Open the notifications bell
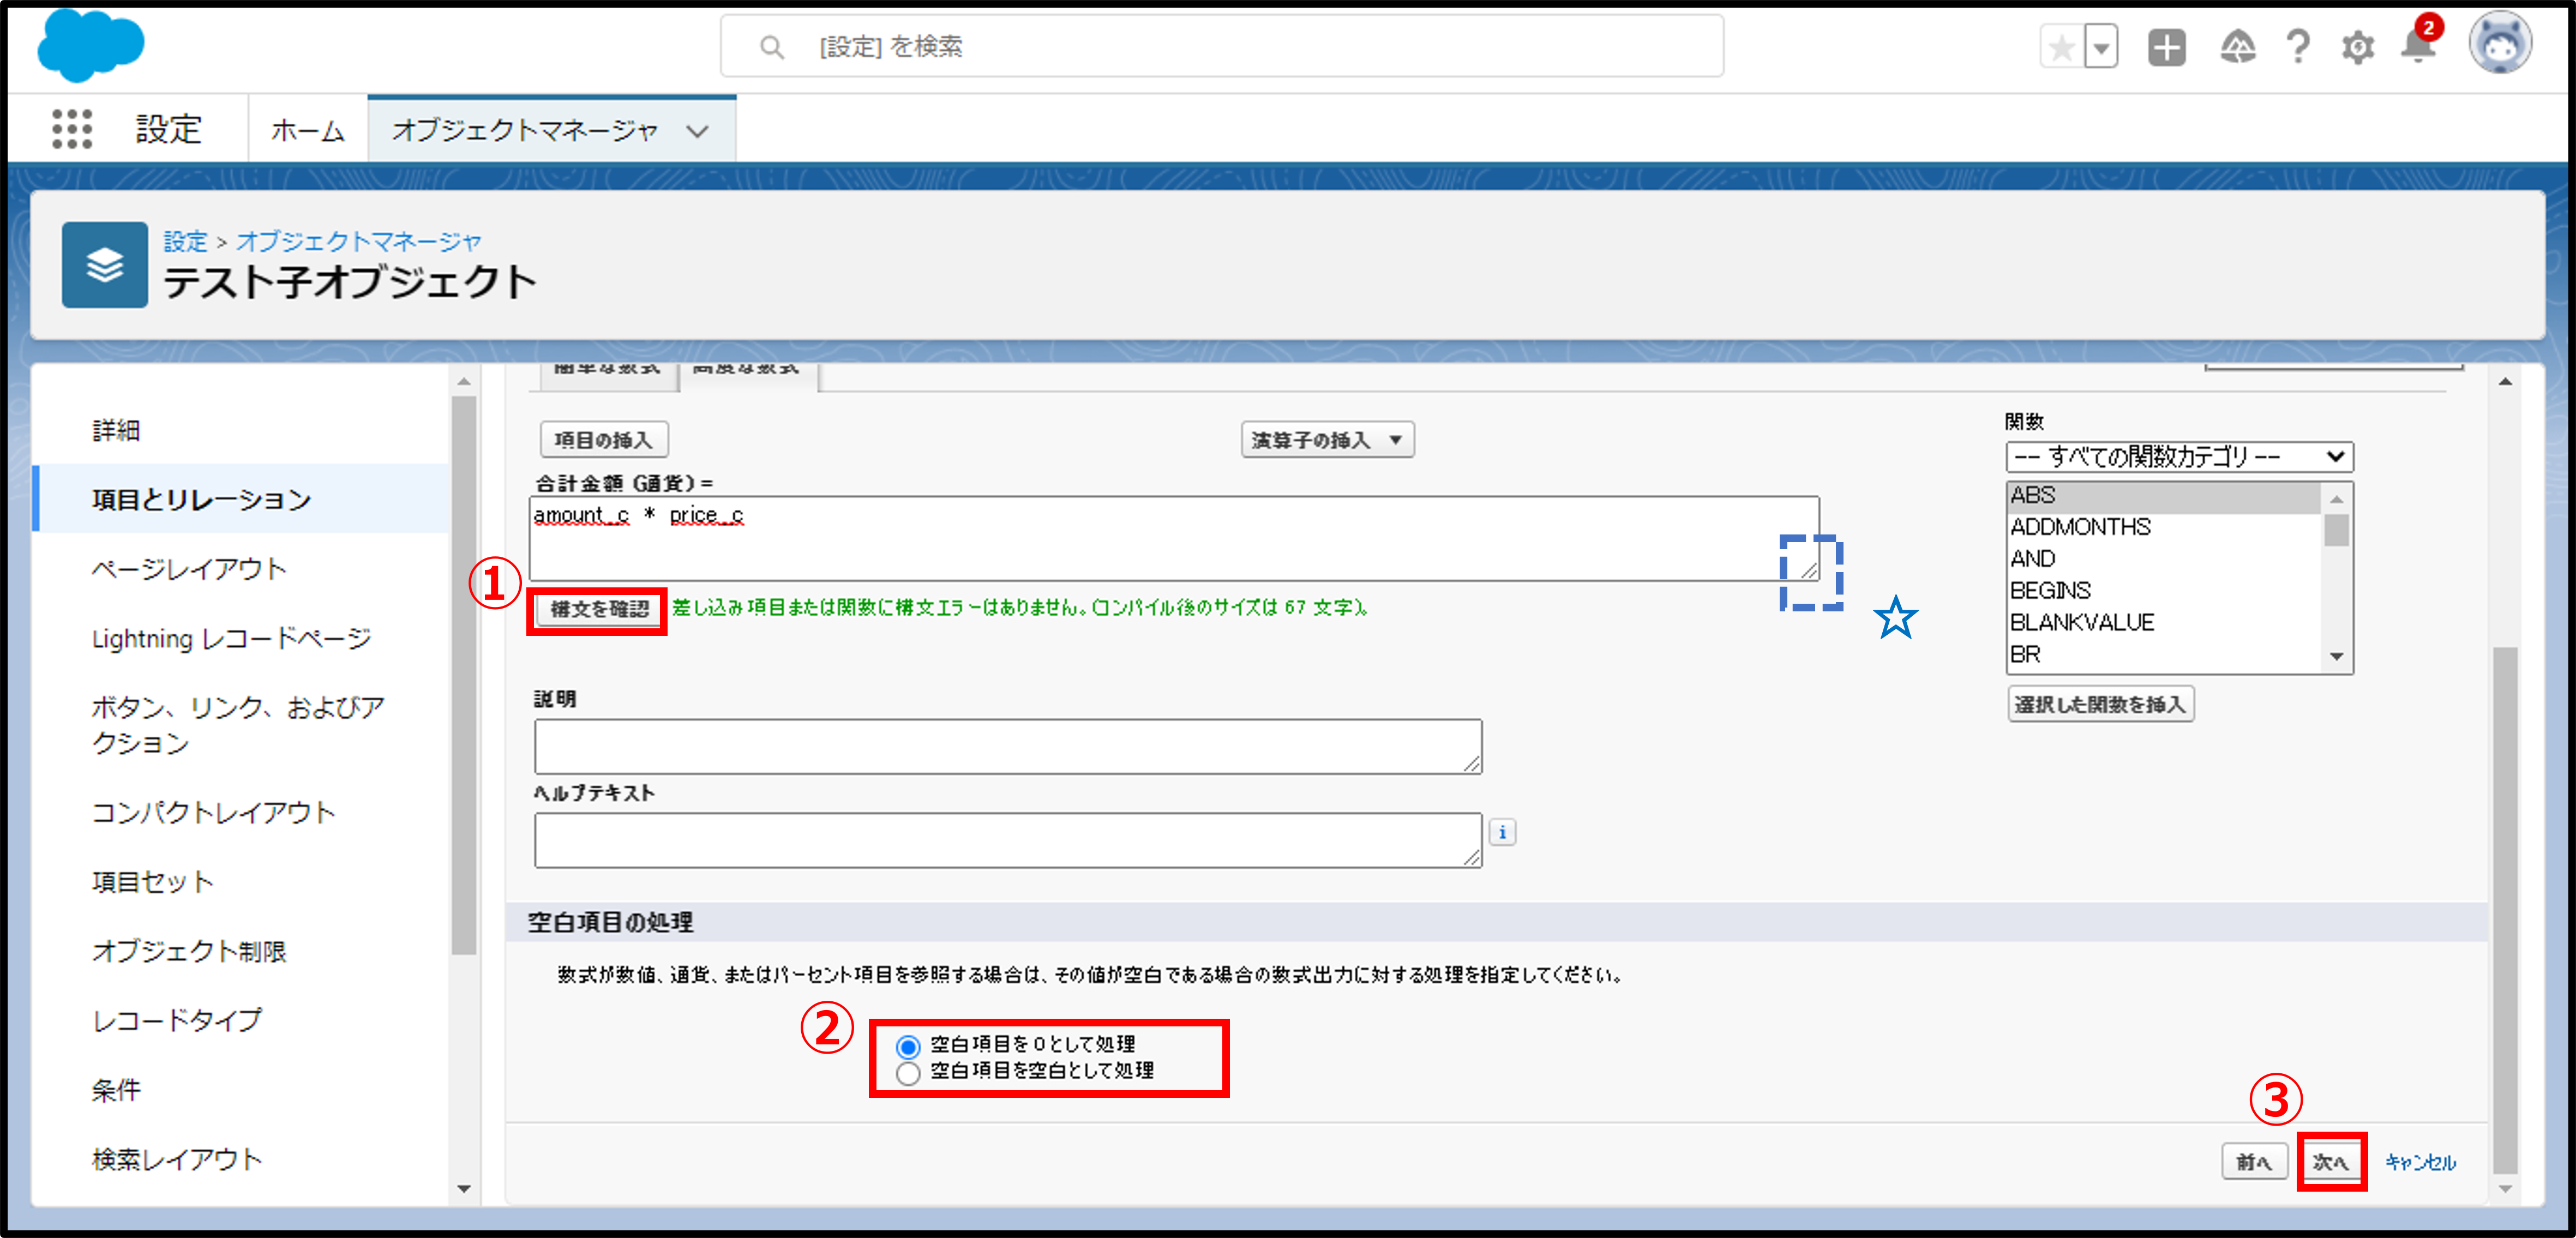This screenshot has width=2576, height=1238. 2418,47
